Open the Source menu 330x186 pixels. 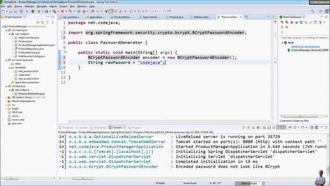(18, 6)
